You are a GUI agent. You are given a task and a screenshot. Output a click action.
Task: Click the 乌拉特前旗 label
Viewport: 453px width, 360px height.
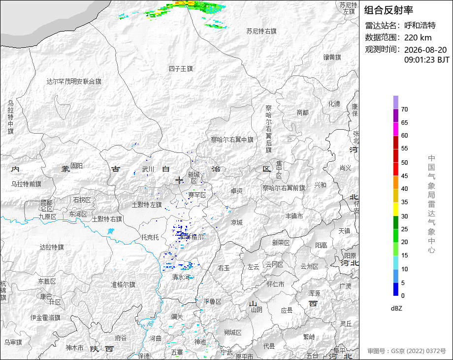pyautogui.click(x=26, y=184)
